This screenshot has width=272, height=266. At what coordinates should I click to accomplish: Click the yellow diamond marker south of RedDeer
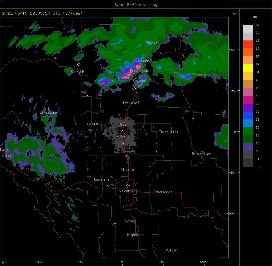point(134,89)
